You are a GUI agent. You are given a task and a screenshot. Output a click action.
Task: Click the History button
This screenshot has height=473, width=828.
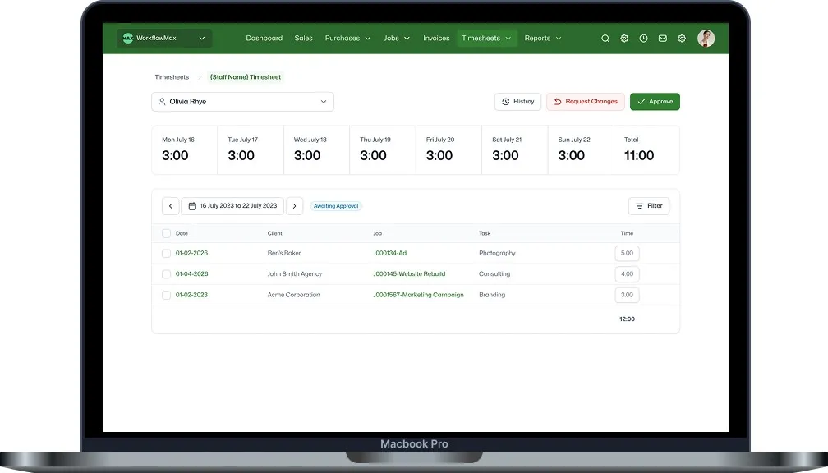point(517,102)
